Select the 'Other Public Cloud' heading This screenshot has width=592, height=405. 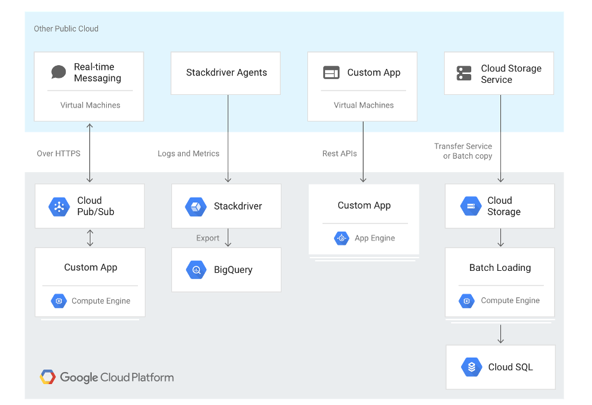(x=66, y=28)
